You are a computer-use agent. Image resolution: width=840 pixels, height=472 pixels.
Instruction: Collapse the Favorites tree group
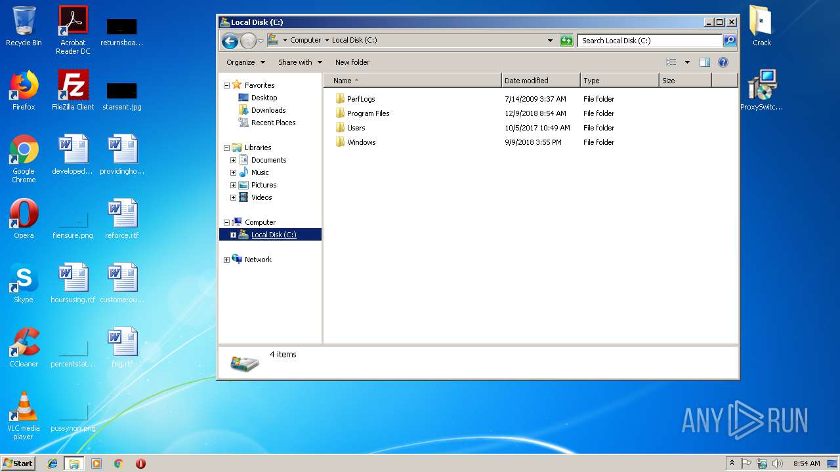pyautogui.click(x=226, y=85)
